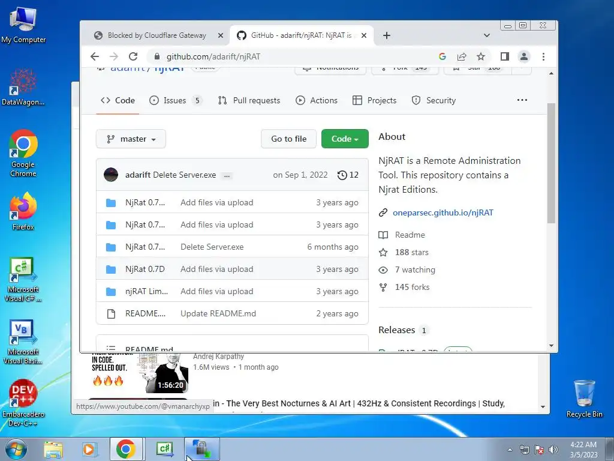Close the Blocked by Cloudflare Gateway tab
614x461 pixels.
(x=221, y=35)
